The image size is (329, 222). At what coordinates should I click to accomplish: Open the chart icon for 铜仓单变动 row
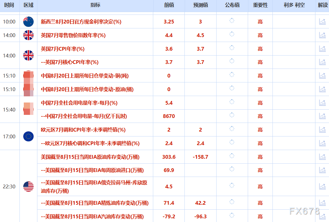click(323, 76)
